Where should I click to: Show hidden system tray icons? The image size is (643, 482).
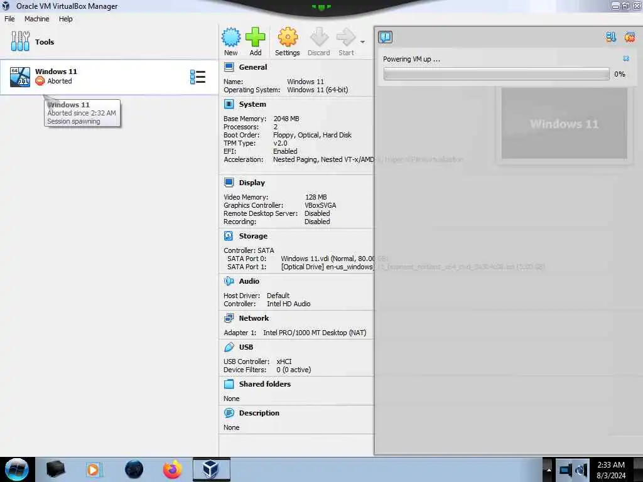548,470
